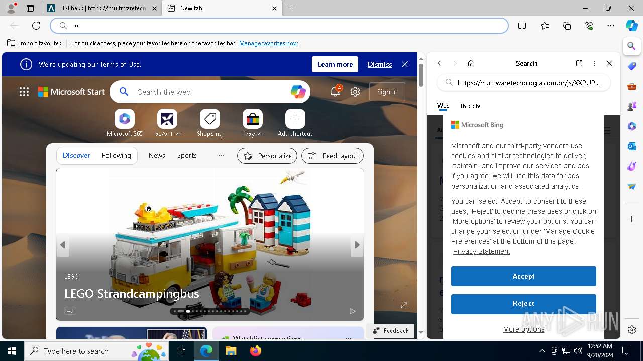Viewport: 643px width, 361px height.
Task: Open the Shopping shortcut tile
Action: coord(210,123)
